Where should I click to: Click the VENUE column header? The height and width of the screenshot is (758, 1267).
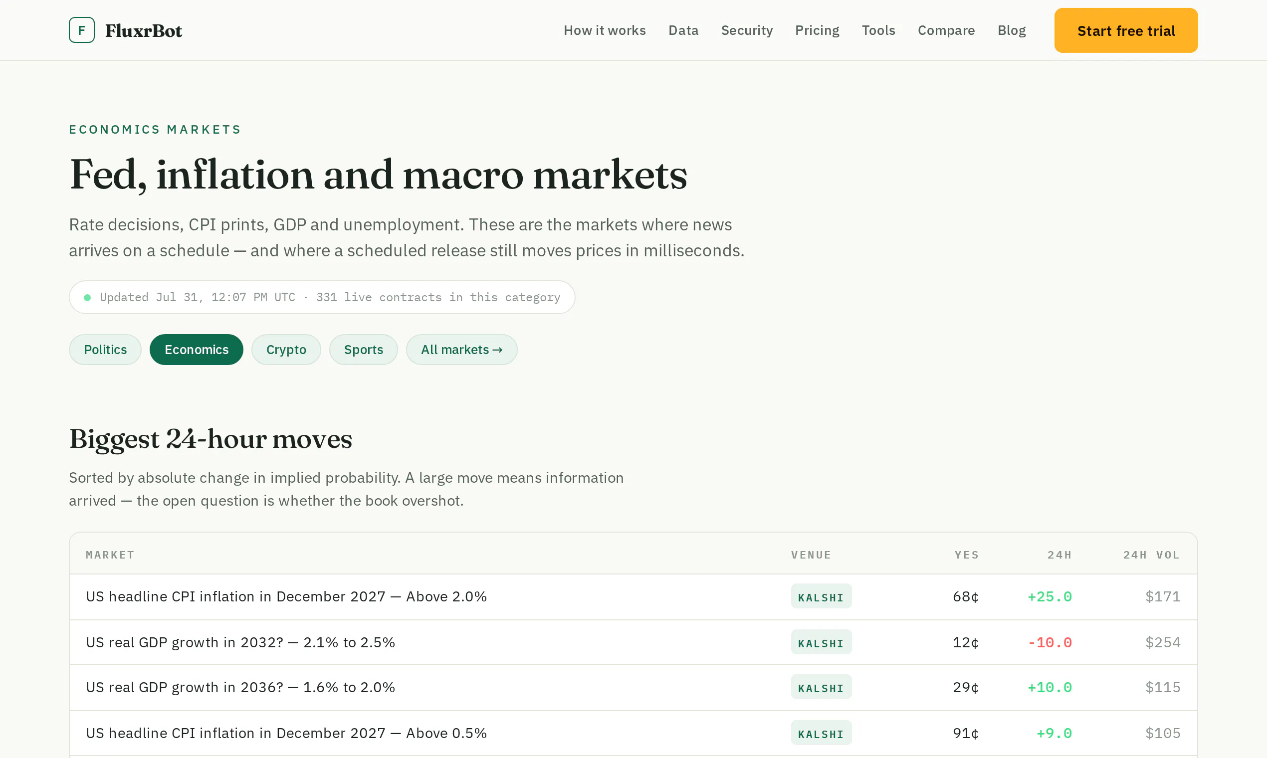click(x=811, y=555)
